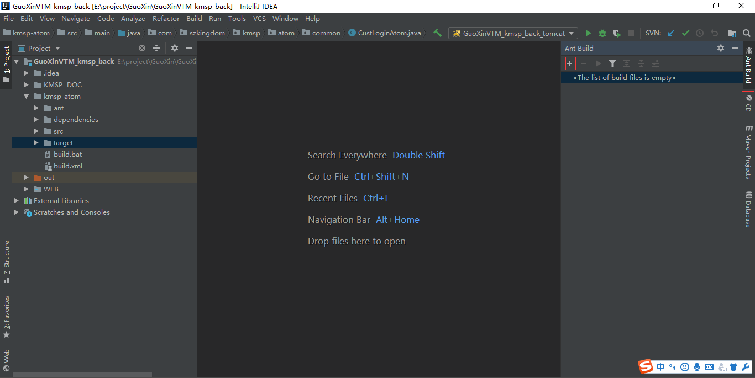Click the Ant Build run target icon
The width and height of the screenshot is (755, 378).
[x=598, y=63]
